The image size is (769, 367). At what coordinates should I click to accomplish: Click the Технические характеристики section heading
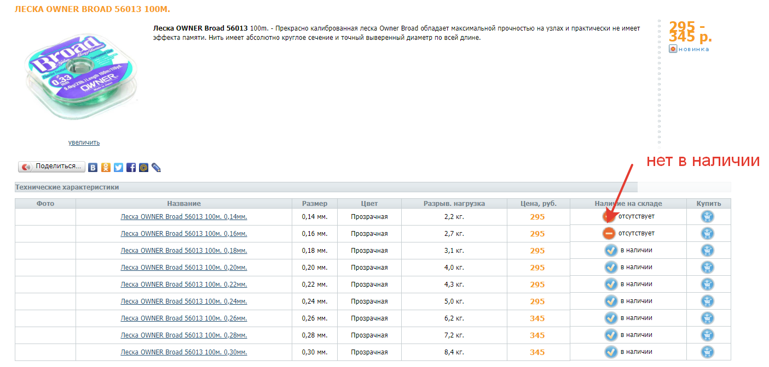67,187
